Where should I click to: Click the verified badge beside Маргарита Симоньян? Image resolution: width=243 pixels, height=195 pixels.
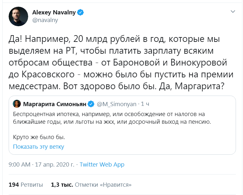[x=91, y=104]
